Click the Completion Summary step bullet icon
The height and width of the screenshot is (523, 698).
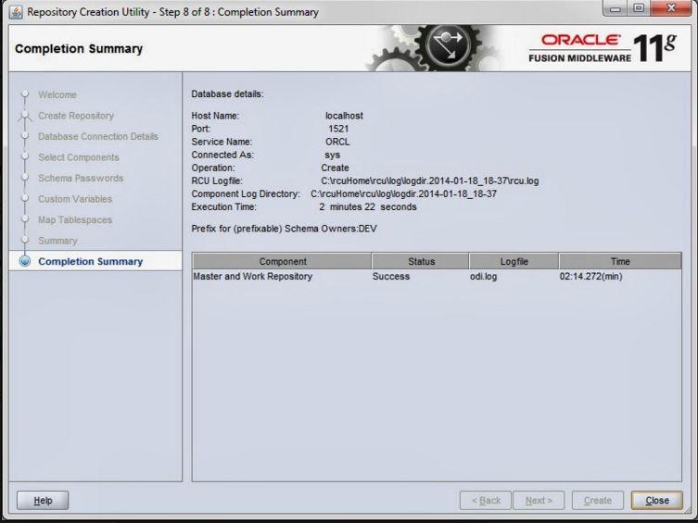[25, 261]
